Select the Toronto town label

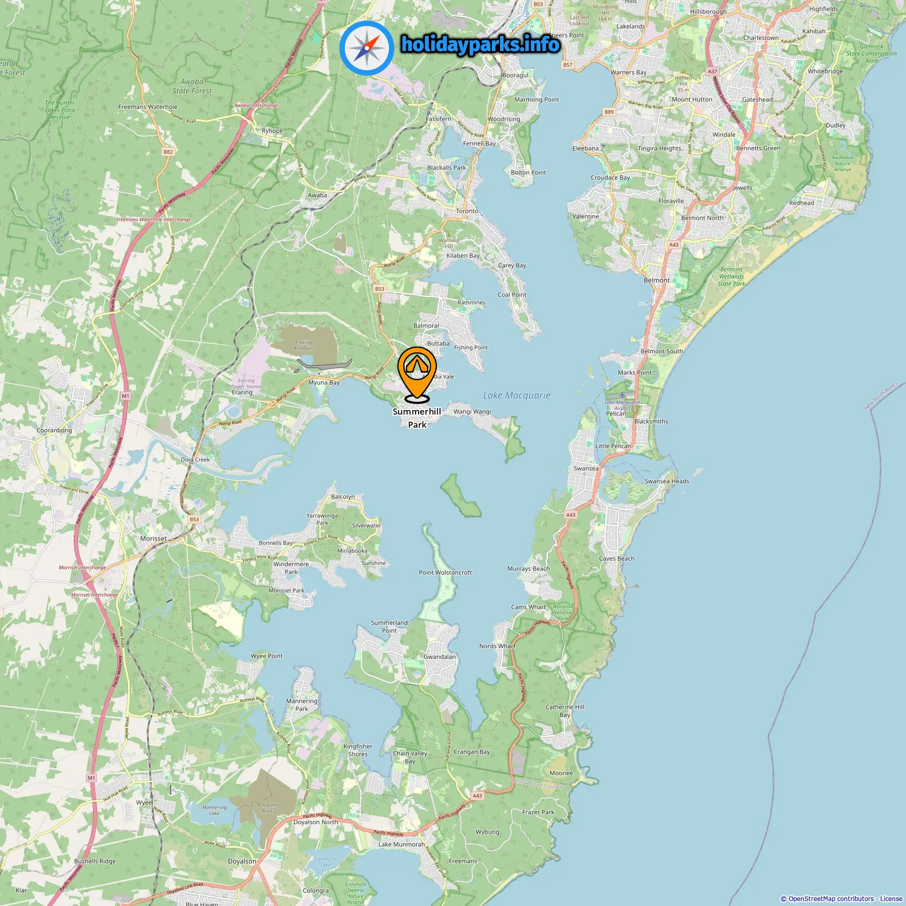(x=467, y=211)
